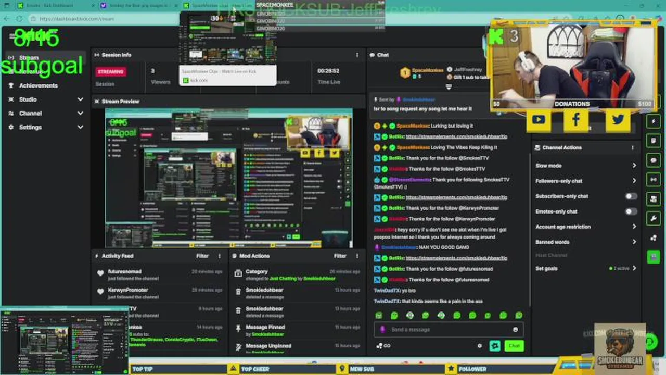The width and height of the screenshot is (666, 375).
Task: Open Slow mode options
Action: [586, 166]
